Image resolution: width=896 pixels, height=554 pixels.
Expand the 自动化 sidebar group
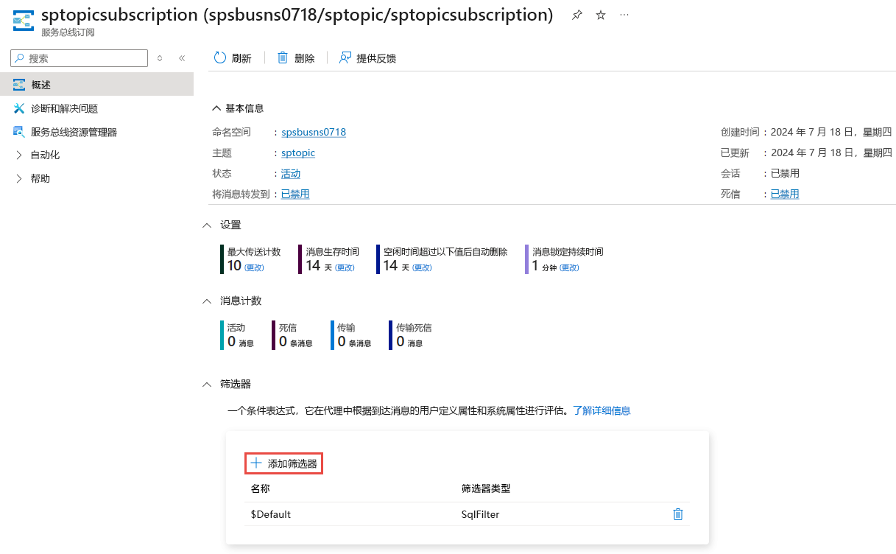pyautogui.click(x=19, y=155)
